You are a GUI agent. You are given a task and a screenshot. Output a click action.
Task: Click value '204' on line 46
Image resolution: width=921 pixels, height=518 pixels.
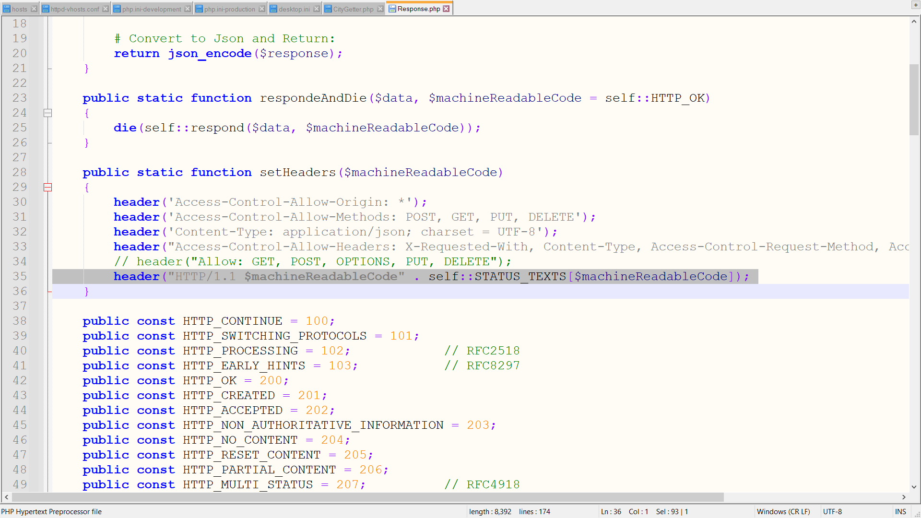click(332, 440)
